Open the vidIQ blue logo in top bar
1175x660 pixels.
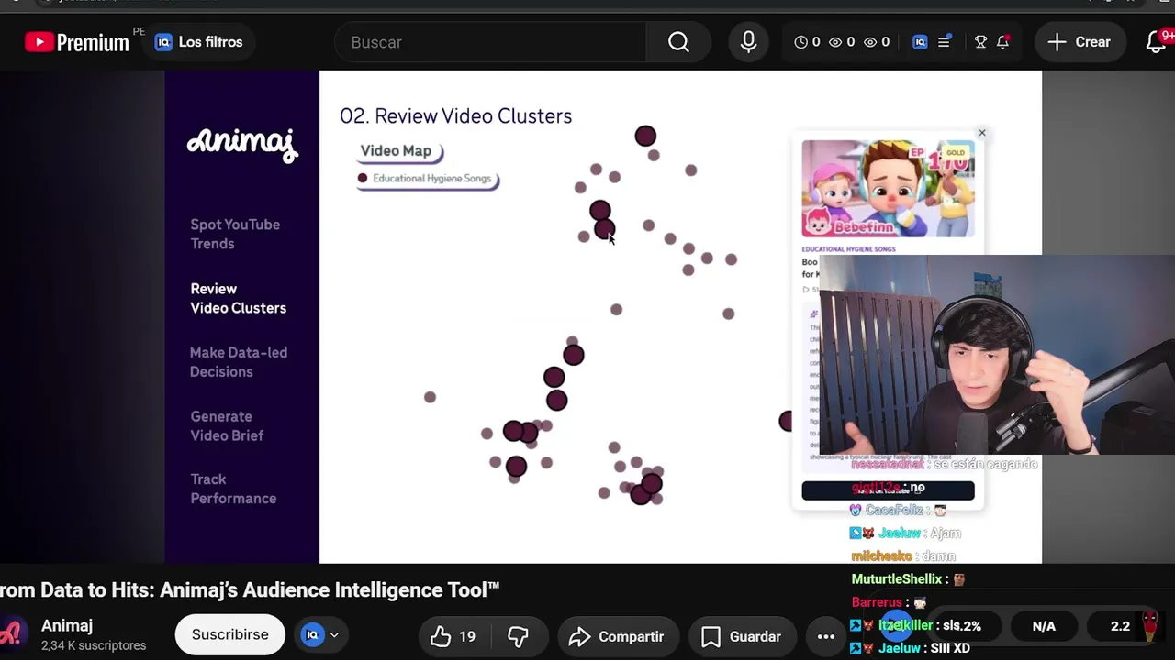(x=920, y=42)
